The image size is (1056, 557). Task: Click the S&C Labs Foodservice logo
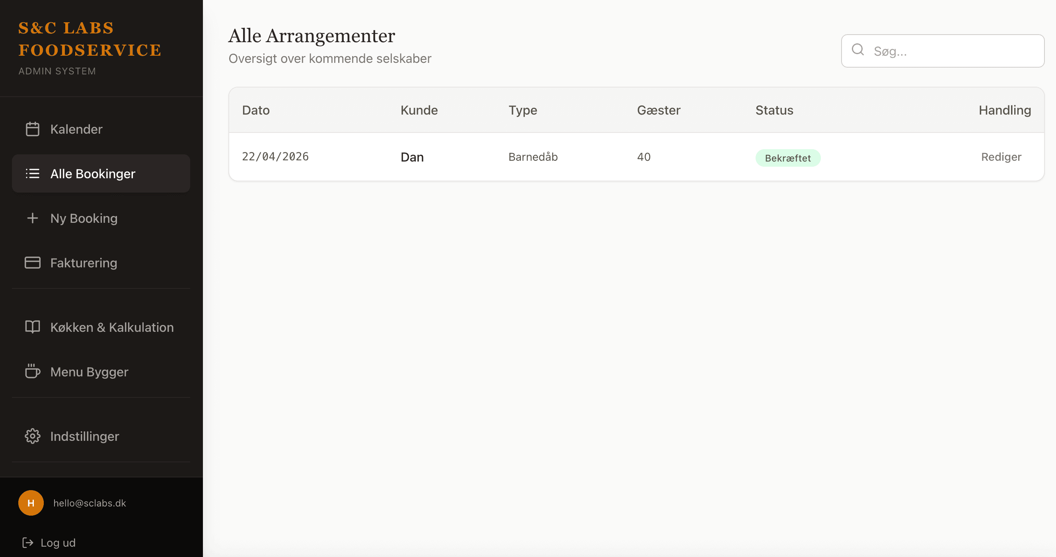tap(90, 39)
